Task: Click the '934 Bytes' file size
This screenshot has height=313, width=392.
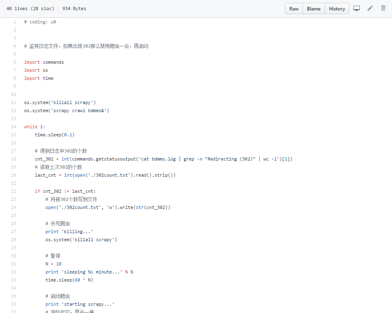Action: [74, 8]
